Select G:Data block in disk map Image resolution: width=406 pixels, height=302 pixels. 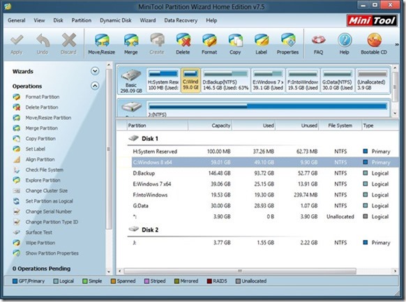(x=338, y=80)
